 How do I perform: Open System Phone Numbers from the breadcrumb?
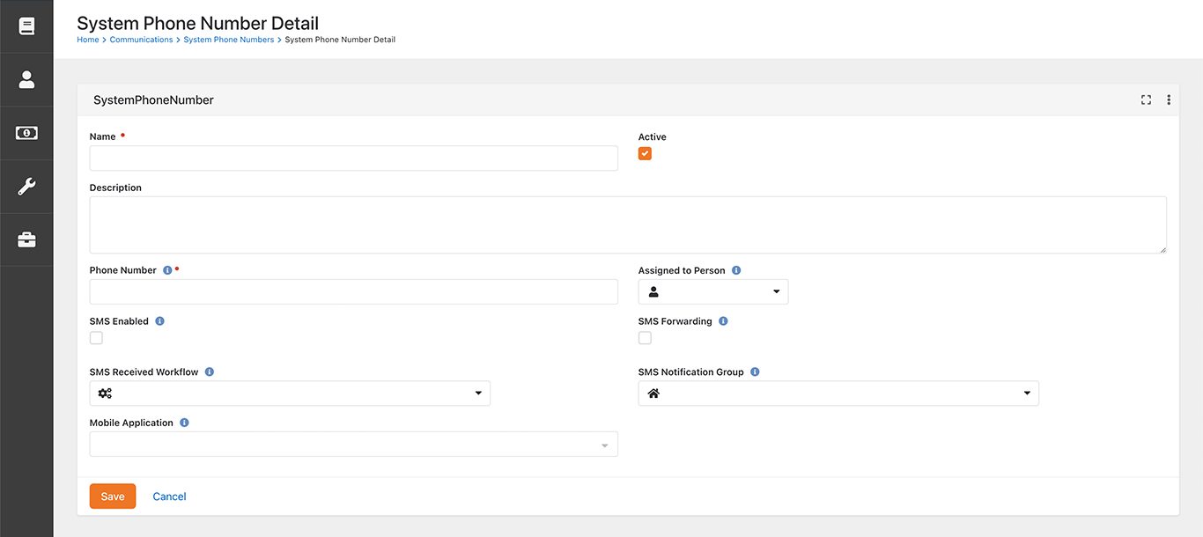[x=229, y=39]
